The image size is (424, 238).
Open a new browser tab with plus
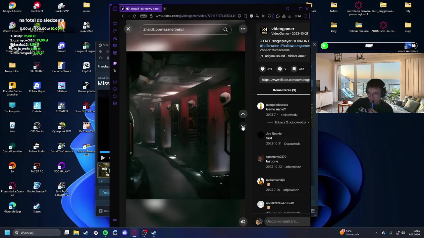[165, 9]
